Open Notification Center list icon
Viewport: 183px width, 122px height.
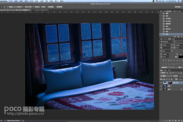coord(182,1)
